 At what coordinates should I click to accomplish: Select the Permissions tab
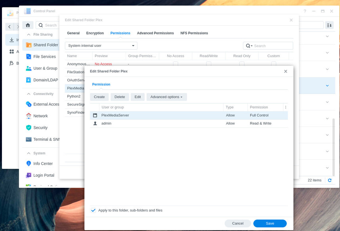click(120, 33)
